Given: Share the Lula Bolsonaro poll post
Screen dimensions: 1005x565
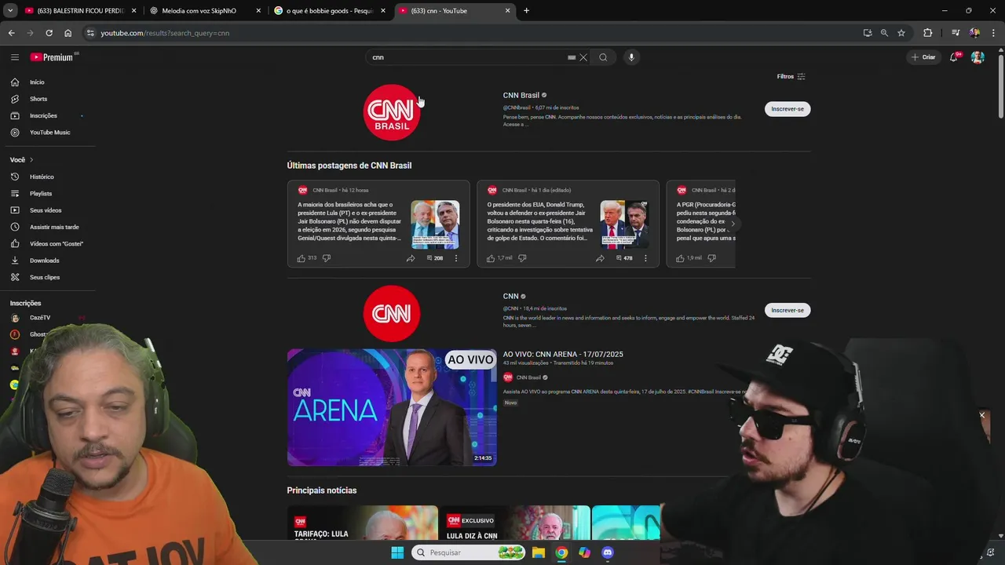Looking at the screenshot, I should 411,258.
